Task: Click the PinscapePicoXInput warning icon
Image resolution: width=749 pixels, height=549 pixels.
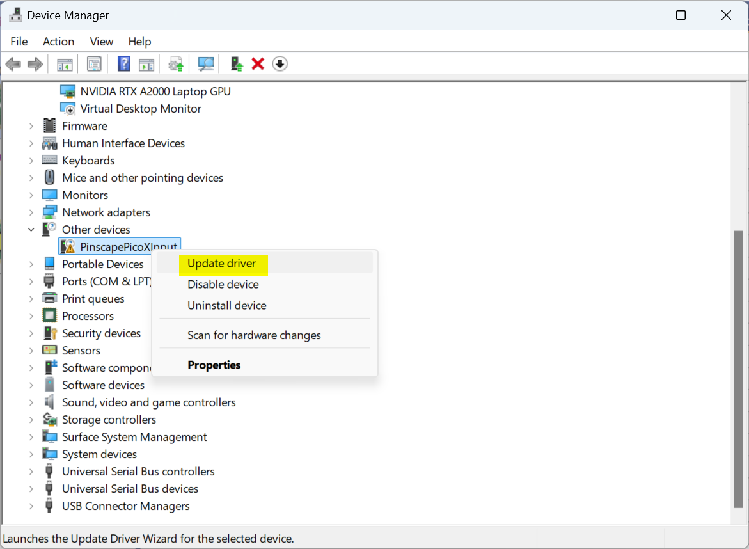Action: [x=68, y=246]
